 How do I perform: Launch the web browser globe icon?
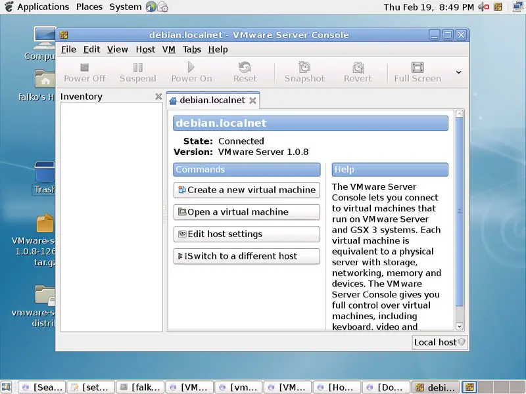[x=151, y=7]
